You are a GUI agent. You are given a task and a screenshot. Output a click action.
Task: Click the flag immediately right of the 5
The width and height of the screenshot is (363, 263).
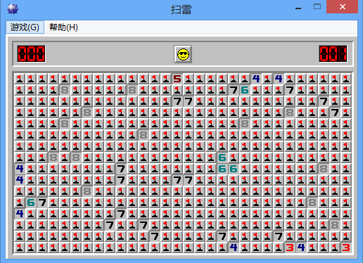189,79
